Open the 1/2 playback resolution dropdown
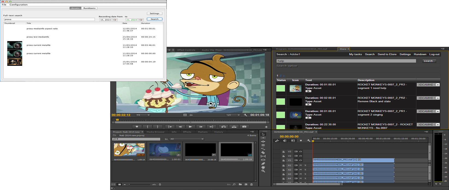This screenshot has width=449, height=190. pos(233,115)
